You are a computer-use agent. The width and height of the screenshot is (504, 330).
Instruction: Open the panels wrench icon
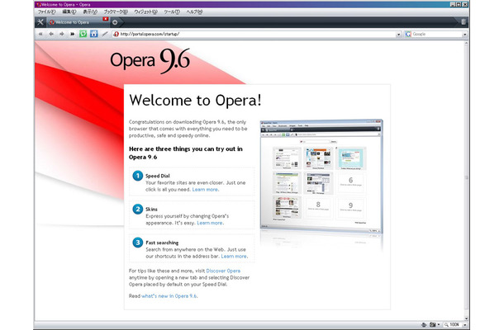tap(40, 22)
